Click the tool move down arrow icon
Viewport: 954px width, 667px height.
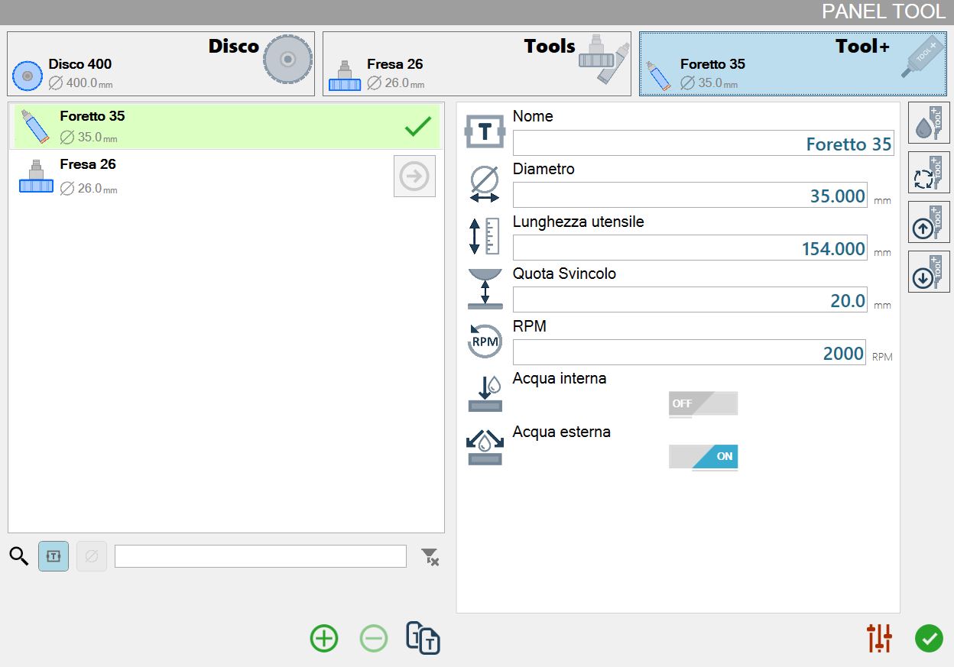pos(929,271)
